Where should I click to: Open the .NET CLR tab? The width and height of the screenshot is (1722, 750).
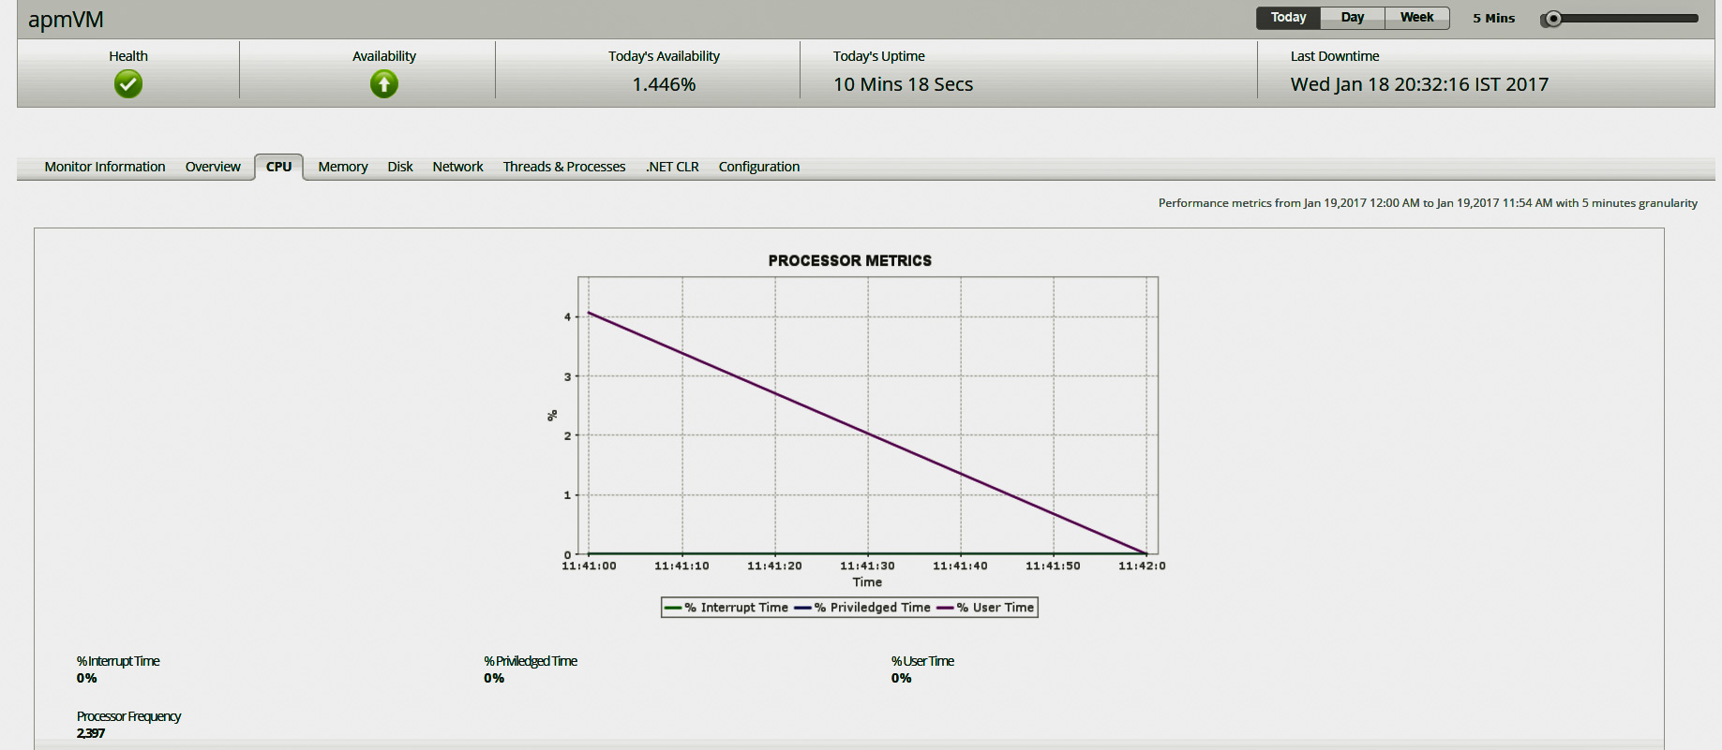[x=672, y=167]
